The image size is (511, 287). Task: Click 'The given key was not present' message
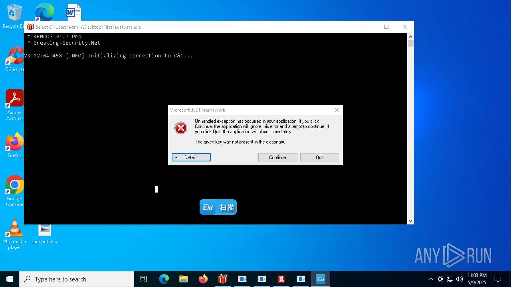[240, 142]
